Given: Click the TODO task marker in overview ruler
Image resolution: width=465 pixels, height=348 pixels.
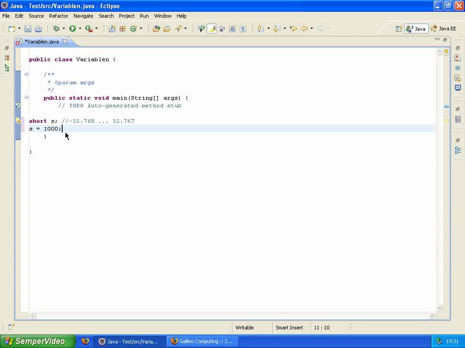Looking at the screenshot, I should tap(446, 106).
